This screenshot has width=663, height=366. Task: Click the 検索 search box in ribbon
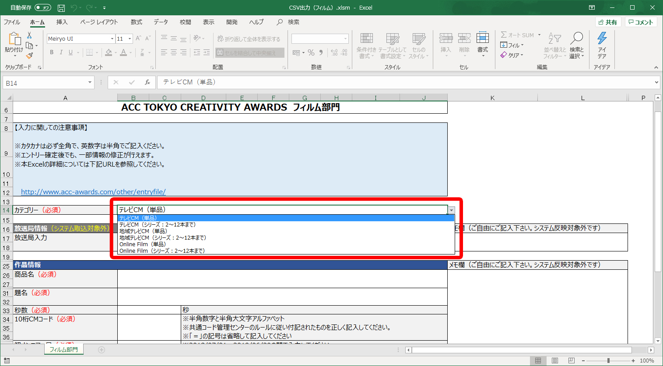coord(288,22)
